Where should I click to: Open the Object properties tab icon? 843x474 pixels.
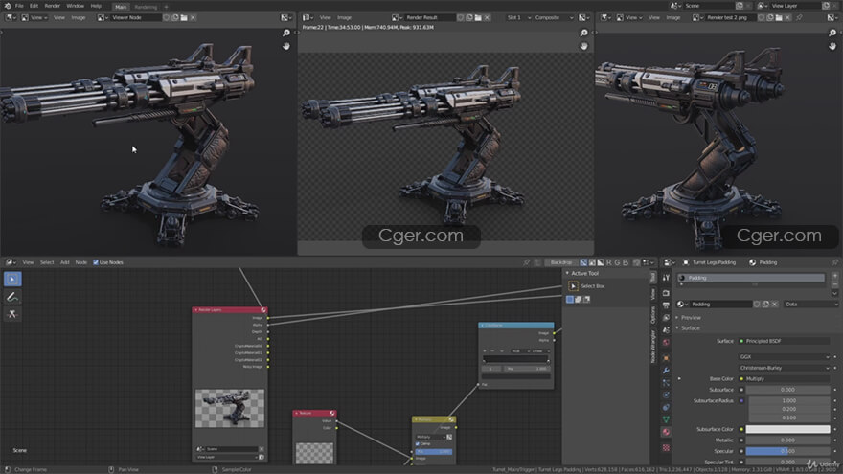(x=666, y=358)
